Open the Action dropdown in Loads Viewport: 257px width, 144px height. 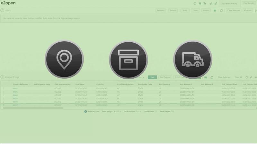(x=160, y=11)
